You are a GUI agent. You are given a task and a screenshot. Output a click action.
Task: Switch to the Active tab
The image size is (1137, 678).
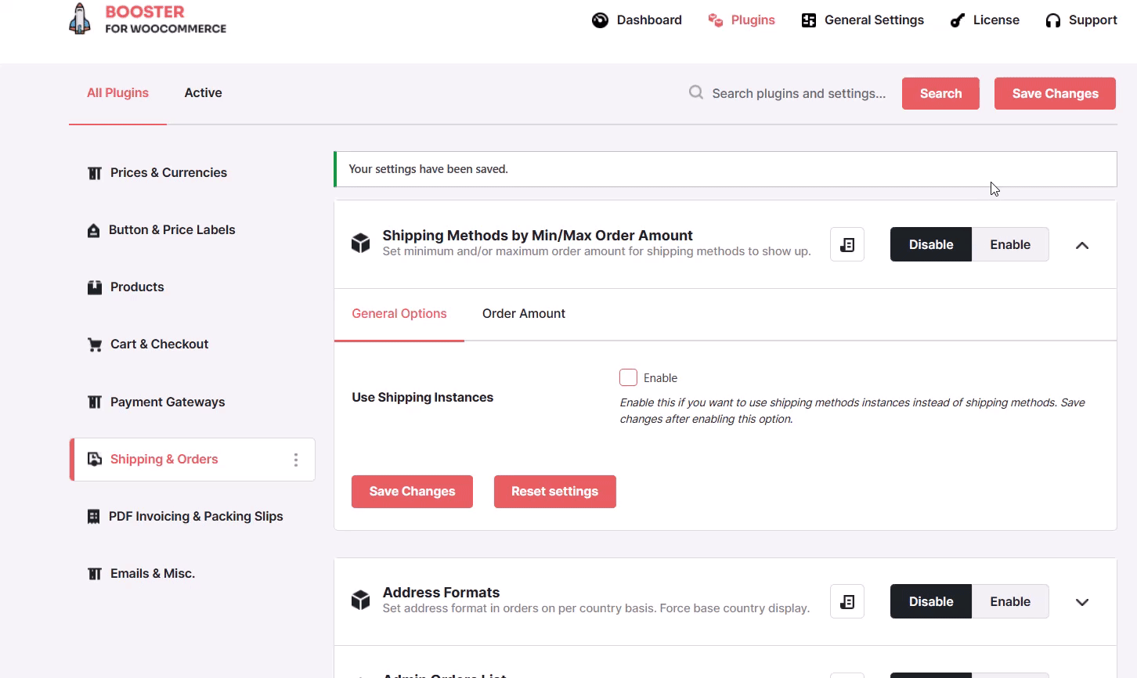pyautogui.click(x=204, y=93)
